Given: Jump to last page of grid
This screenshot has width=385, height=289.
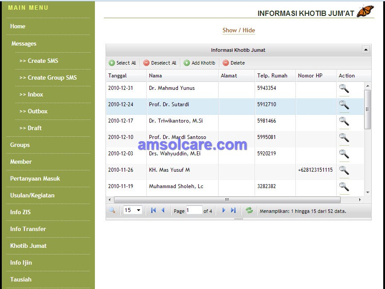Looking at the screenshot, I should (x=233, y=210).
